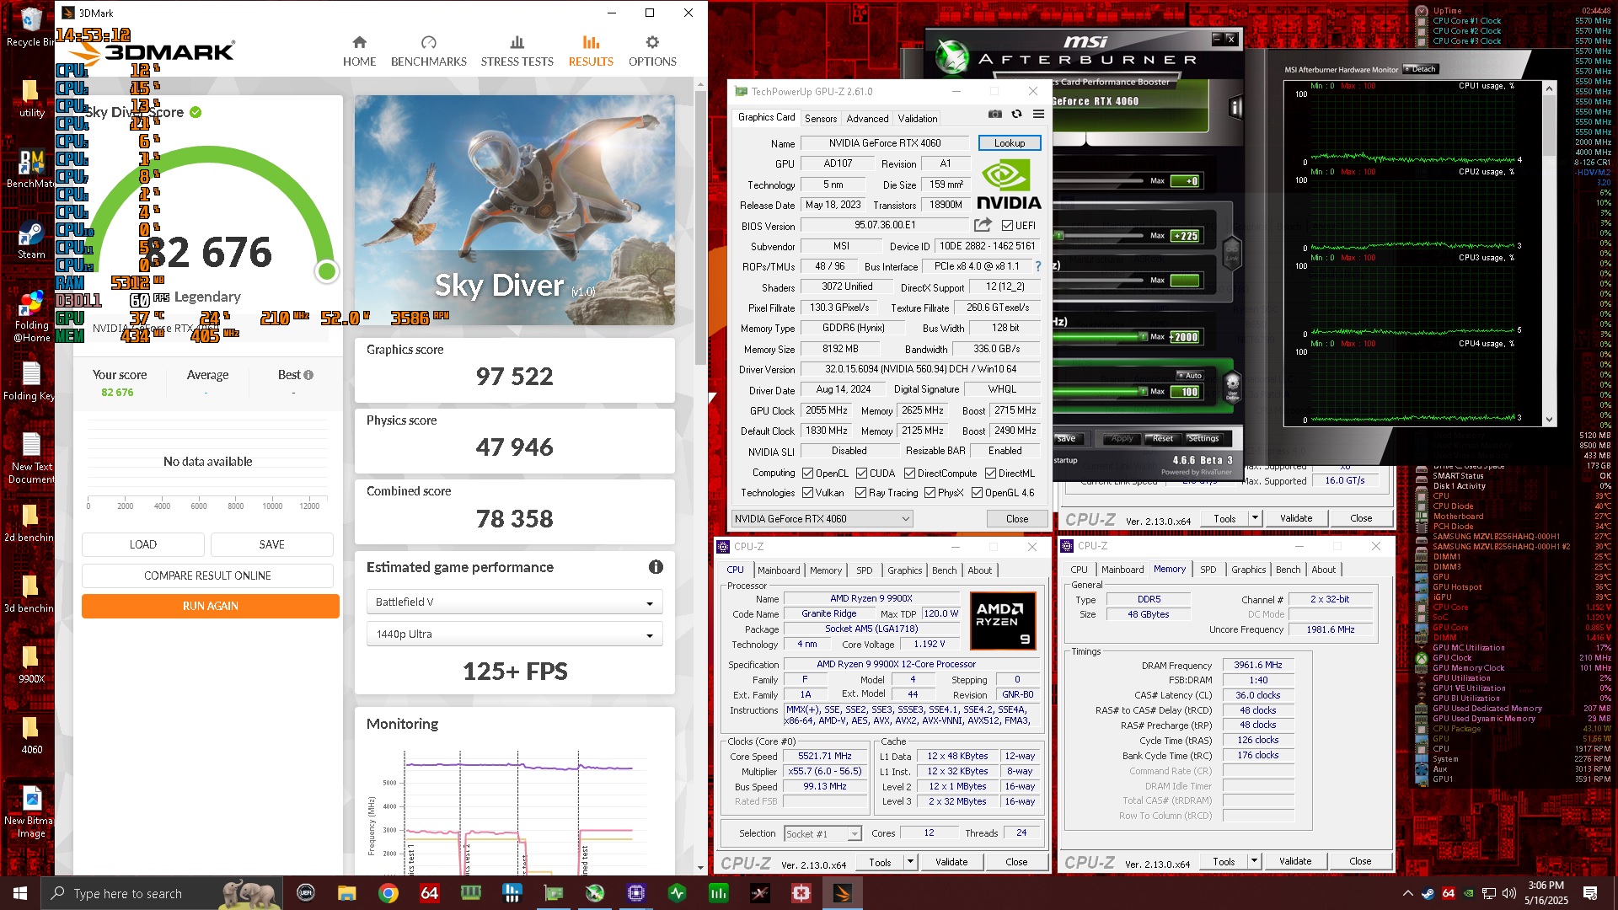Open Google Chrome from the taskbar

coord(388,893)
